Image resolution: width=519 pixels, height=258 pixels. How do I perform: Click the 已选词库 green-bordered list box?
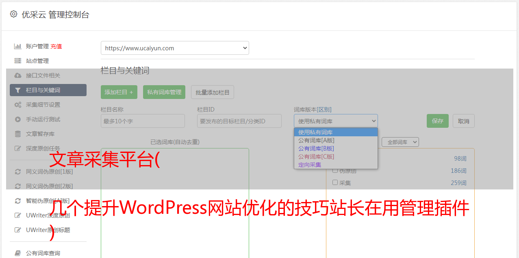coord(175,203)
